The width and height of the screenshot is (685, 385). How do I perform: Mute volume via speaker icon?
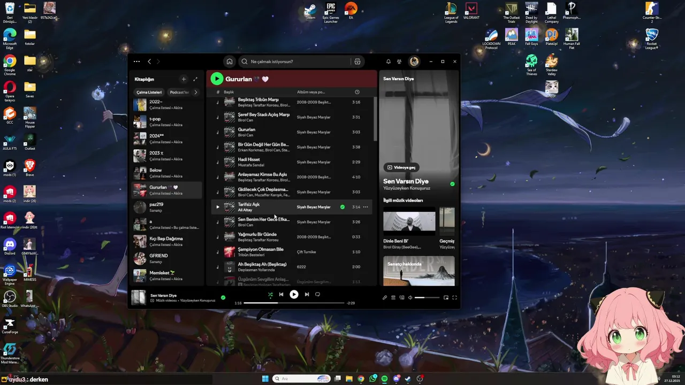pos(410,297)
